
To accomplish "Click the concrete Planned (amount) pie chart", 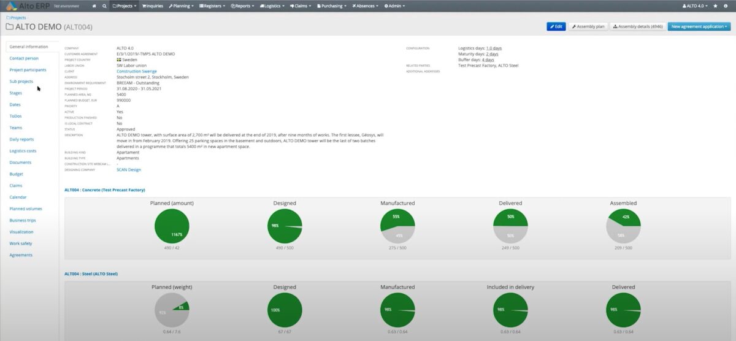I will [x=172, y=226].
